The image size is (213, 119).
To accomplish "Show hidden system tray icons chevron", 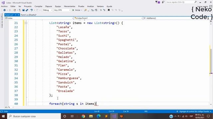I will (x=175, y=116).
